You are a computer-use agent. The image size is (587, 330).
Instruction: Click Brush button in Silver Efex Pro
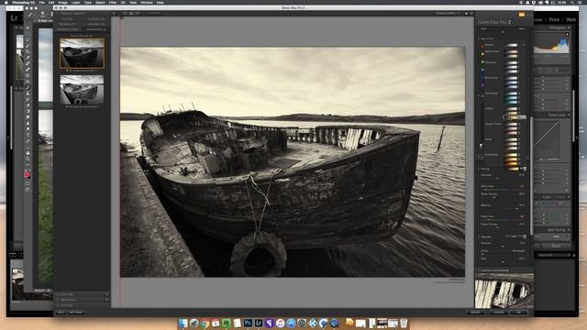[475, 312]
